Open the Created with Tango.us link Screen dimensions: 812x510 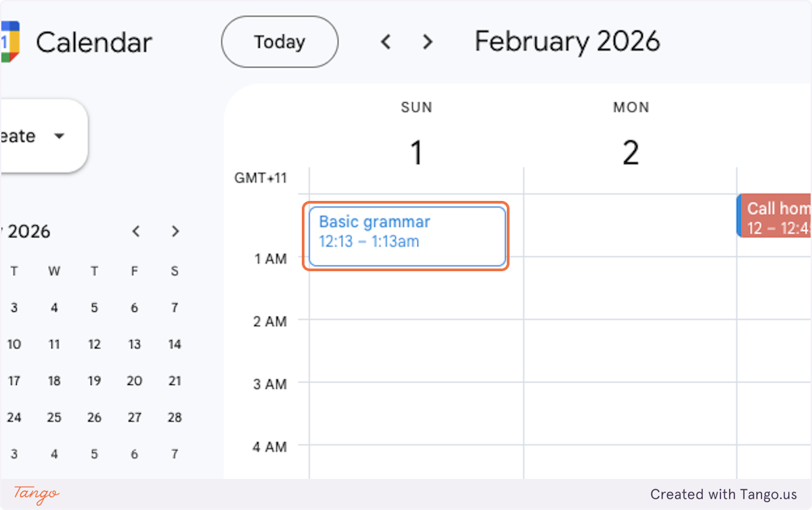[724, 494]
